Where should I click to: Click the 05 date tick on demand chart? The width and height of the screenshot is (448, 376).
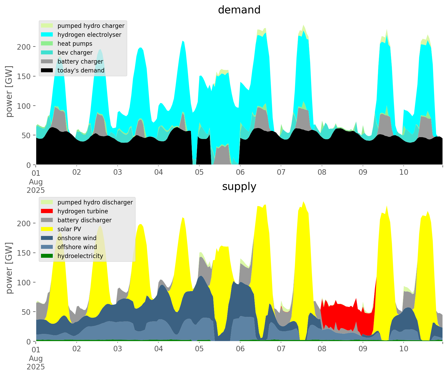199,173
